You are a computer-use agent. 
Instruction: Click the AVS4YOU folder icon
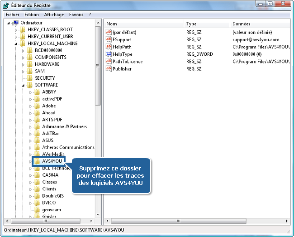click(37, 161)
